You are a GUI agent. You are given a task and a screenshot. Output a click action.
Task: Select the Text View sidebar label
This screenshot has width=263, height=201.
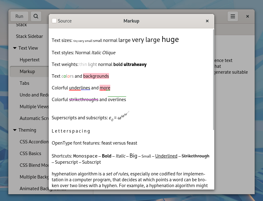[28, 48]
